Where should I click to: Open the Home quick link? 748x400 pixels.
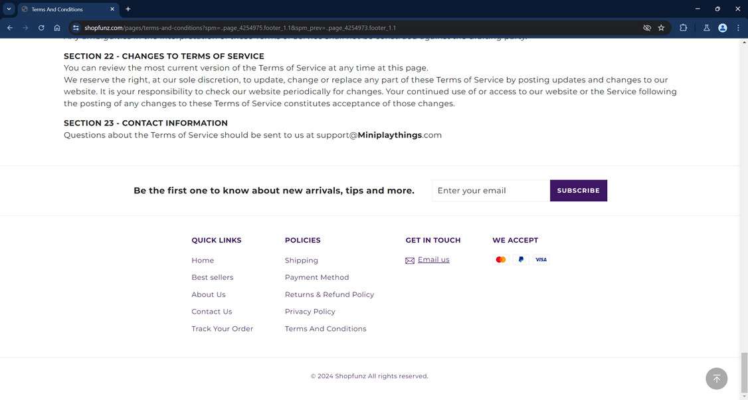click(203, 260)
